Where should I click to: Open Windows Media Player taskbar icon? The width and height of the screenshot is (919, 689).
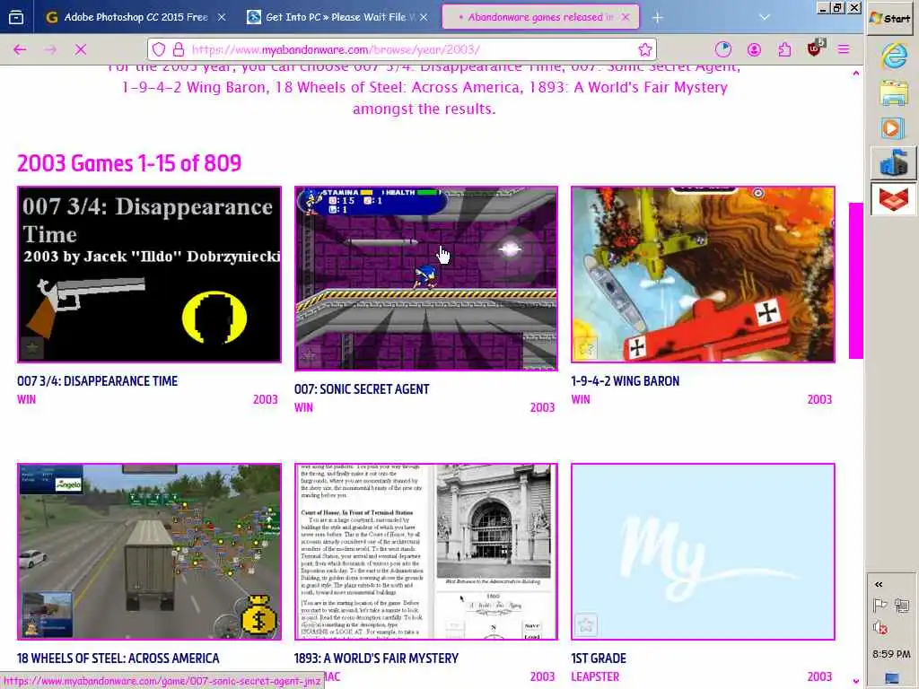tap(893, 128)
